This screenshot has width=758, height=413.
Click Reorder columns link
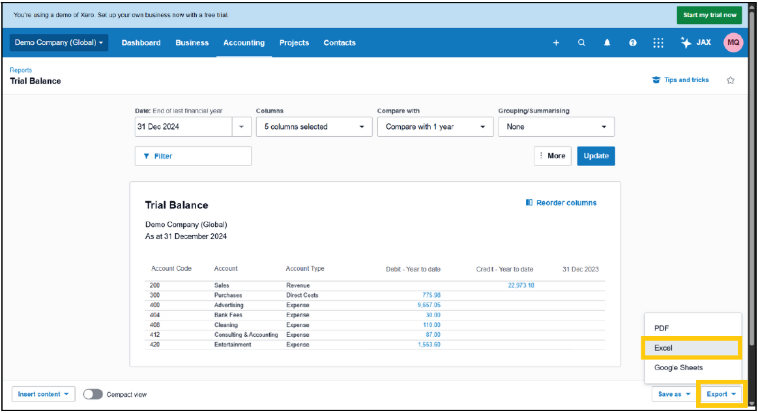point(566,203)
